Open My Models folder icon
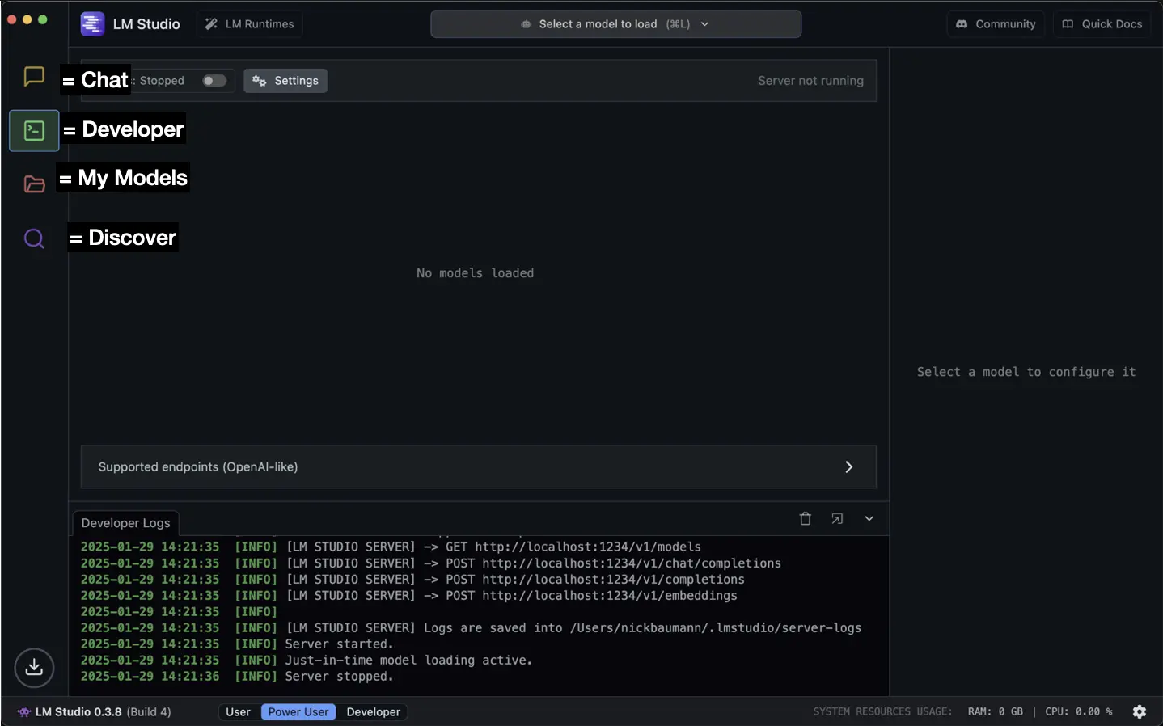Viewport: 1163px width, 726px height. click(34, 184)
